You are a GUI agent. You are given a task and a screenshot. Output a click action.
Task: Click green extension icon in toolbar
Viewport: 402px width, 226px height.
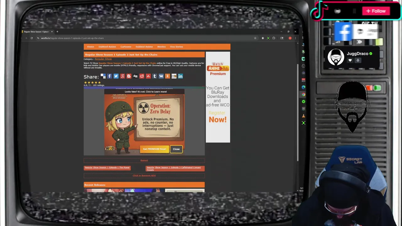pos(268,38)
